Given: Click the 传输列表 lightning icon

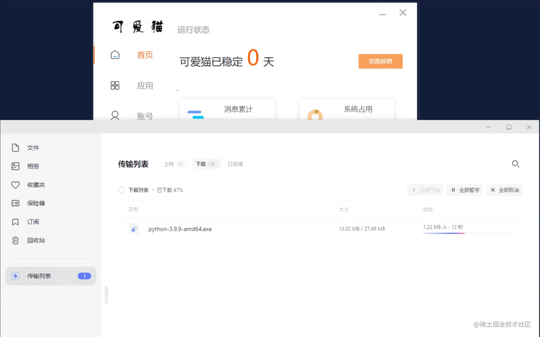Looking at the screenshot, I should (x=15, y=276).
